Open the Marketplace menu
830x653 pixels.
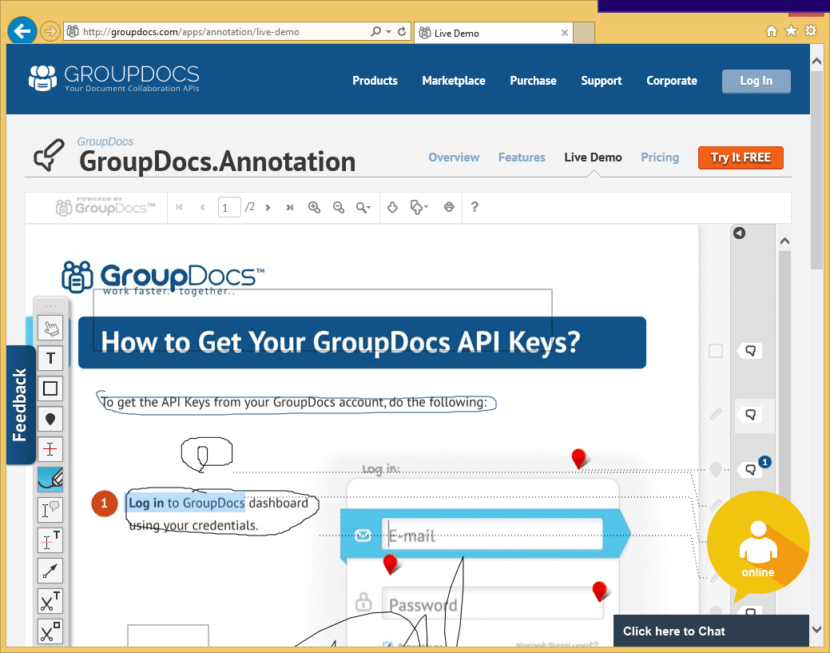(x=454, y=81)
